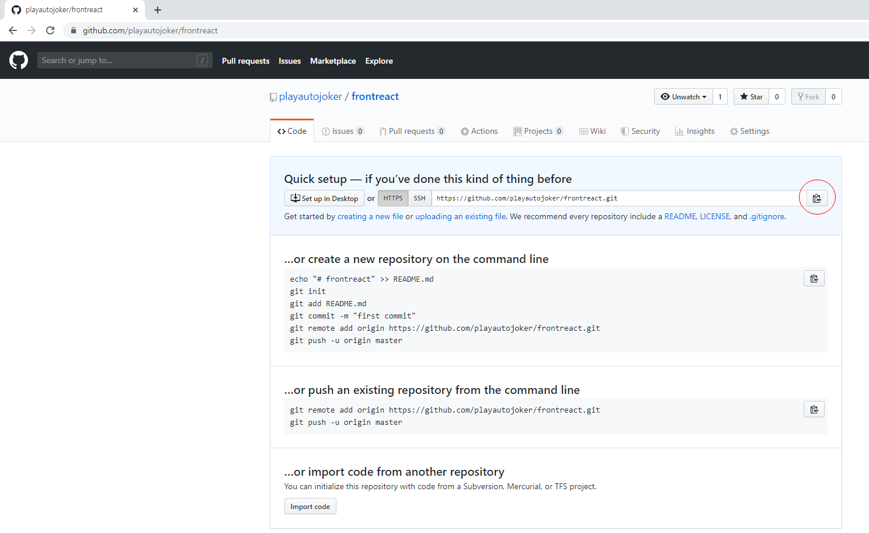This screenshot has width=869, height=533.
Task: Open the README recommendation link
Action: [680, 216]
